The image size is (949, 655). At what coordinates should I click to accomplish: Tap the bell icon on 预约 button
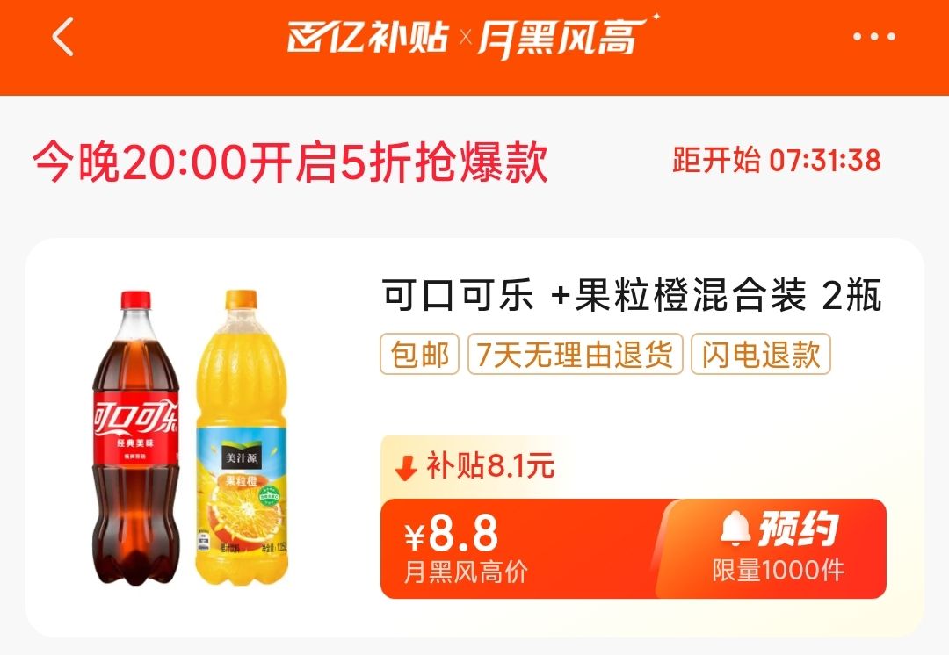(735, 528)
